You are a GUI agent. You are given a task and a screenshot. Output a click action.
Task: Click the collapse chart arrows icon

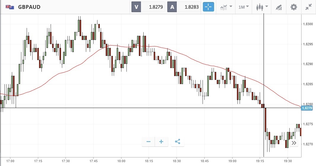pos(309,7)
